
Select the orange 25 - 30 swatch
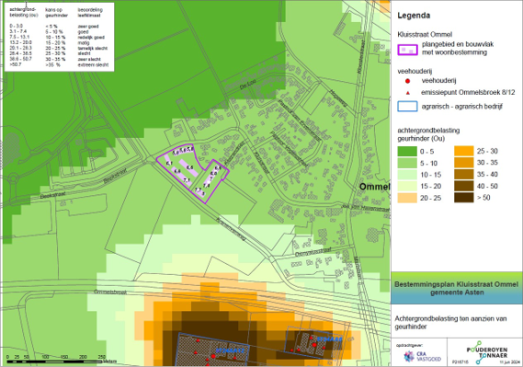464,151
